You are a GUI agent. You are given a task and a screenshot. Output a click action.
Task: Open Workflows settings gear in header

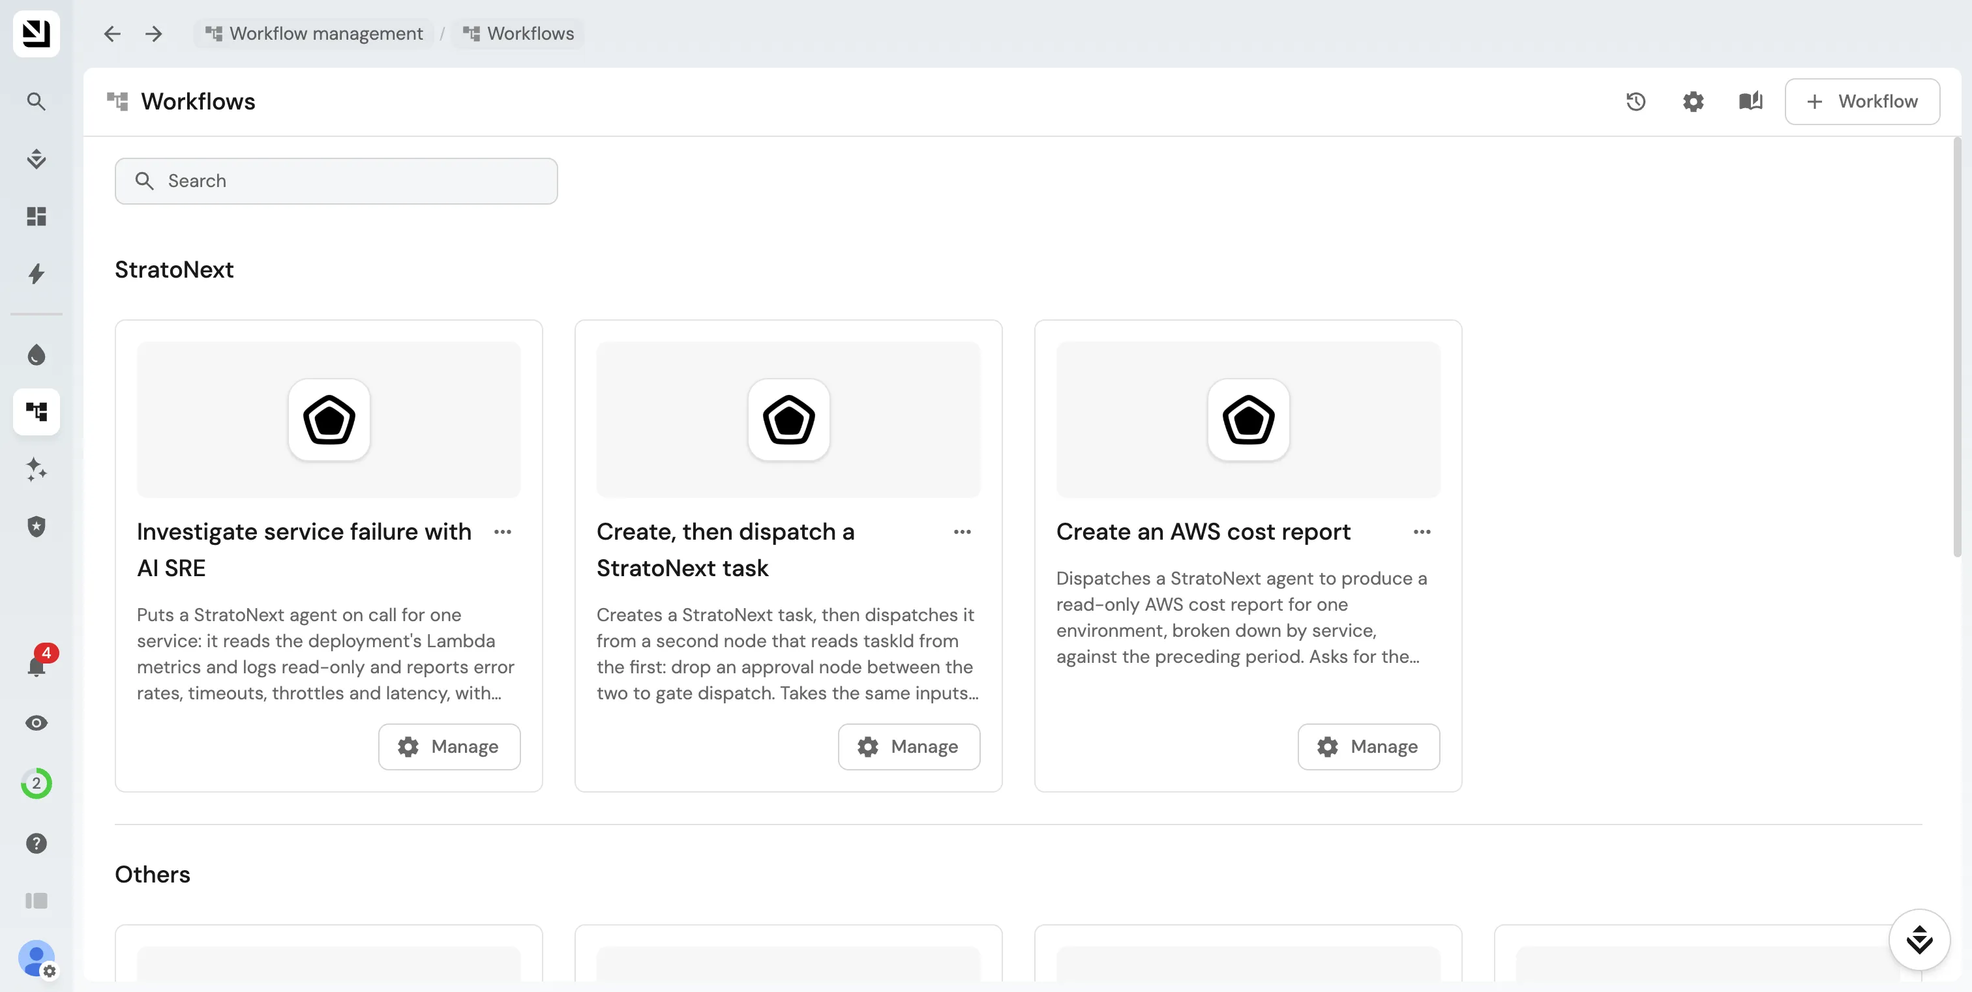tap(1694, 102)
